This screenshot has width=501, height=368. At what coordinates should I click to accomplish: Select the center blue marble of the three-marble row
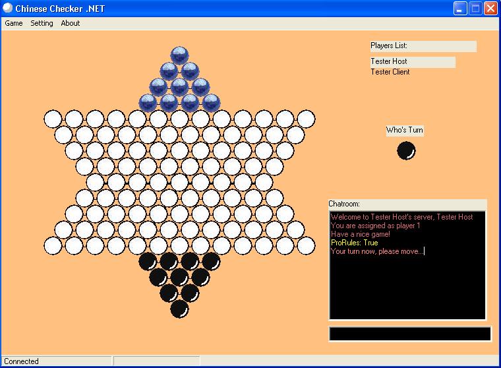179,87
